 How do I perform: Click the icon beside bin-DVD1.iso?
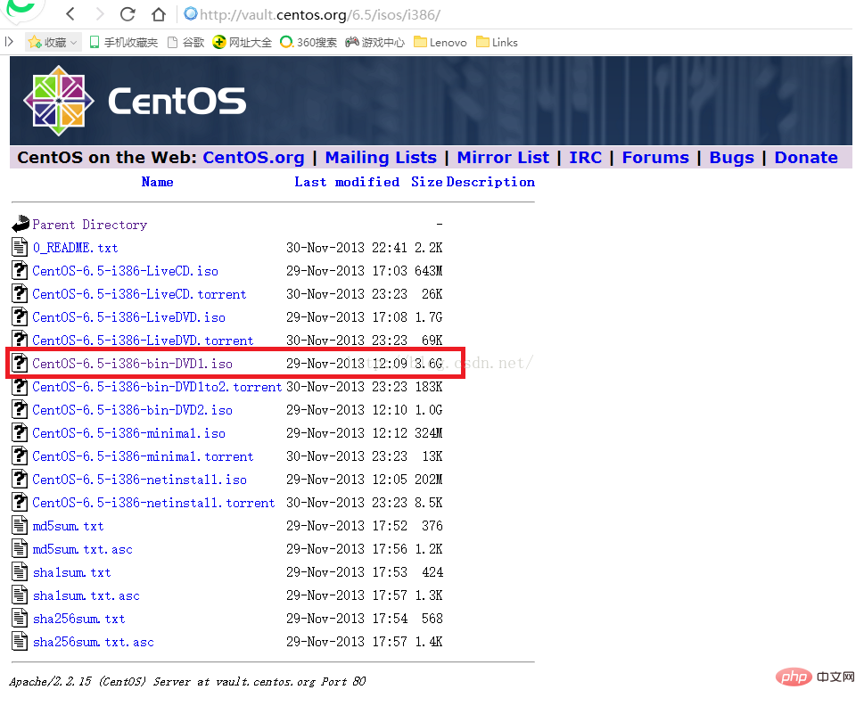coord(20,363)
